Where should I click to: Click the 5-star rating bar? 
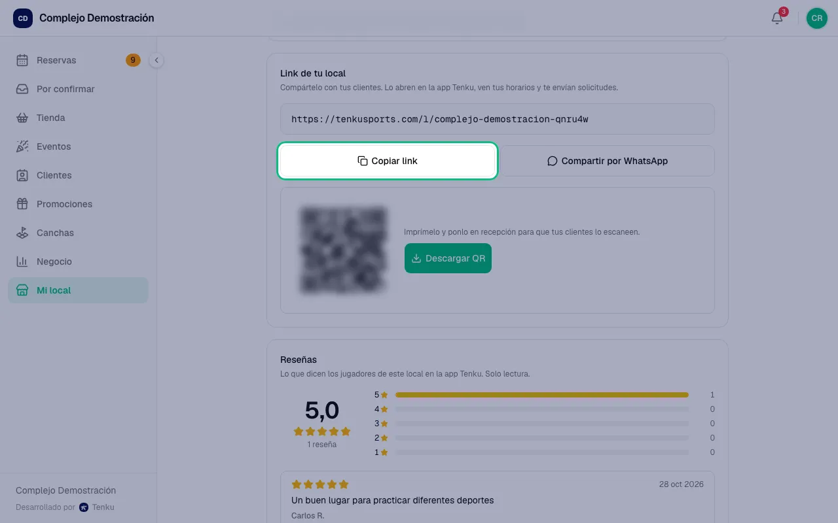[542, 395]
